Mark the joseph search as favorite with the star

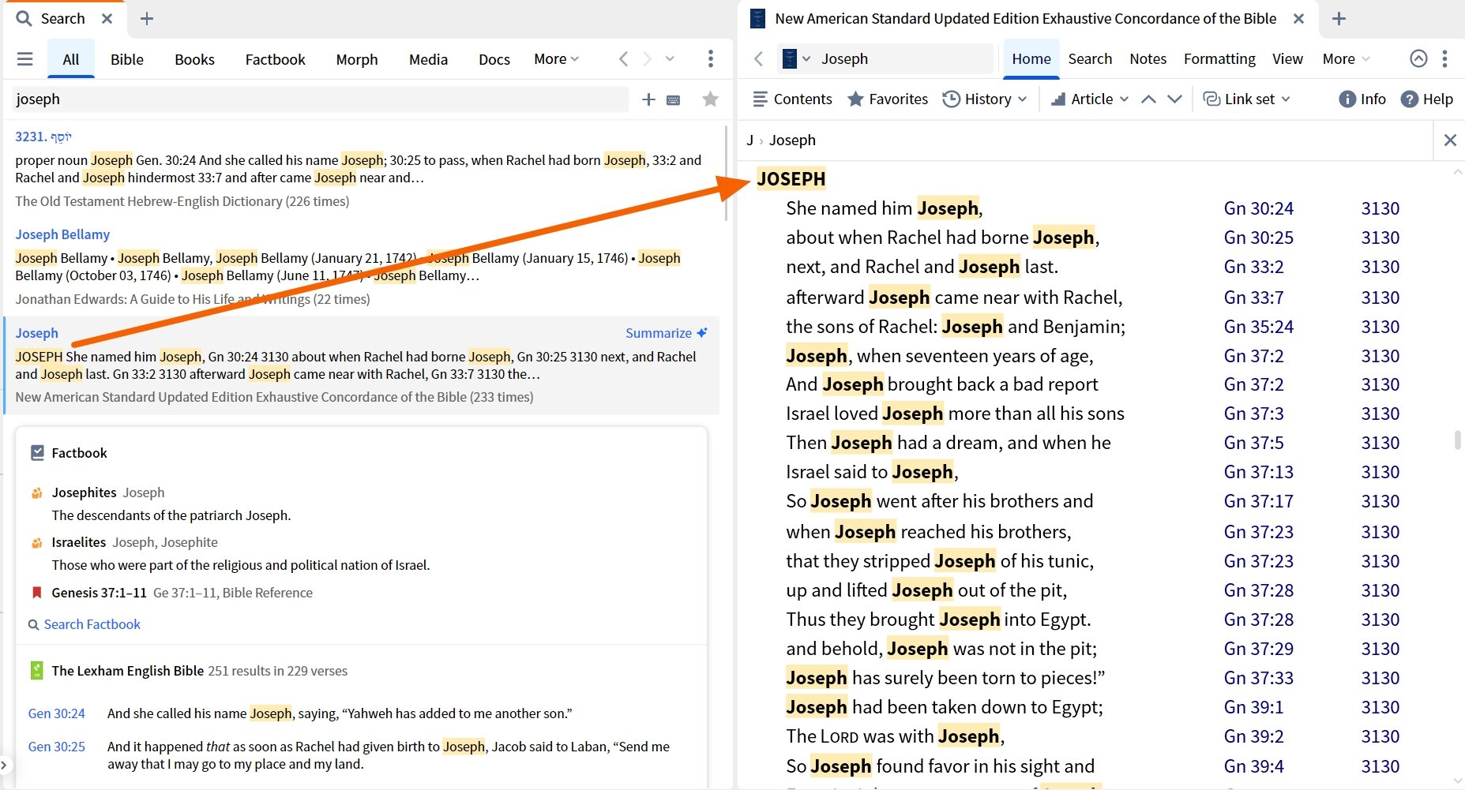point(710,99)
